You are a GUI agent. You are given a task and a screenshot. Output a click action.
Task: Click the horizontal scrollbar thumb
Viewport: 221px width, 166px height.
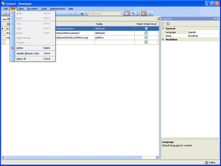[74, 157]
